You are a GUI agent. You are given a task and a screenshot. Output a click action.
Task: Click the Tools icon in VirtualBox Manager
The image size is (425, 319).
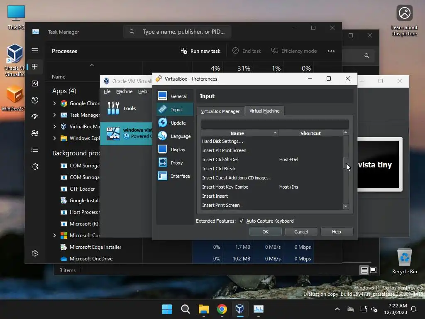pos(113,108)
